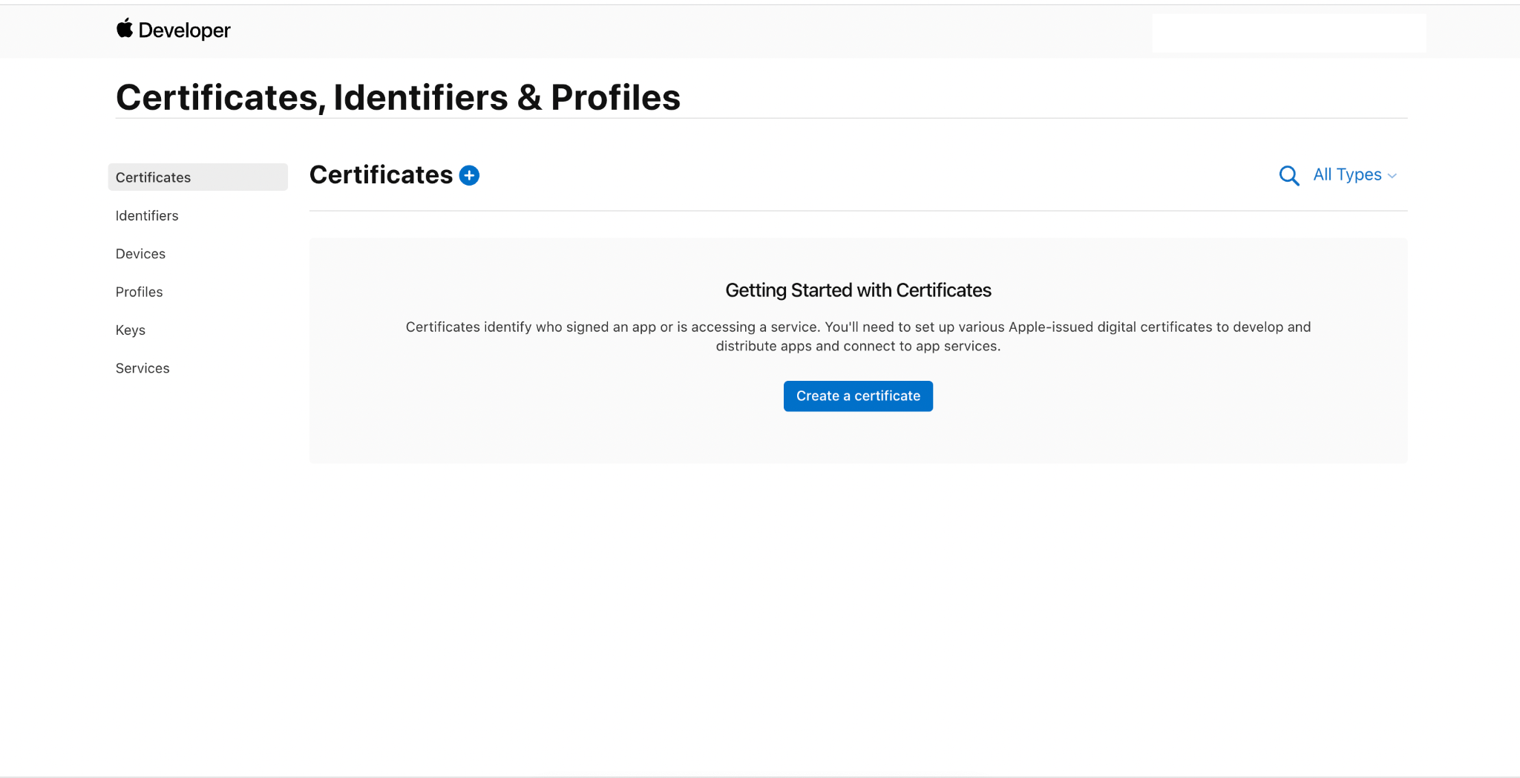1520x778 pixels.
Task: Switch to the Profiles section
Action: (x=139, y=292)
